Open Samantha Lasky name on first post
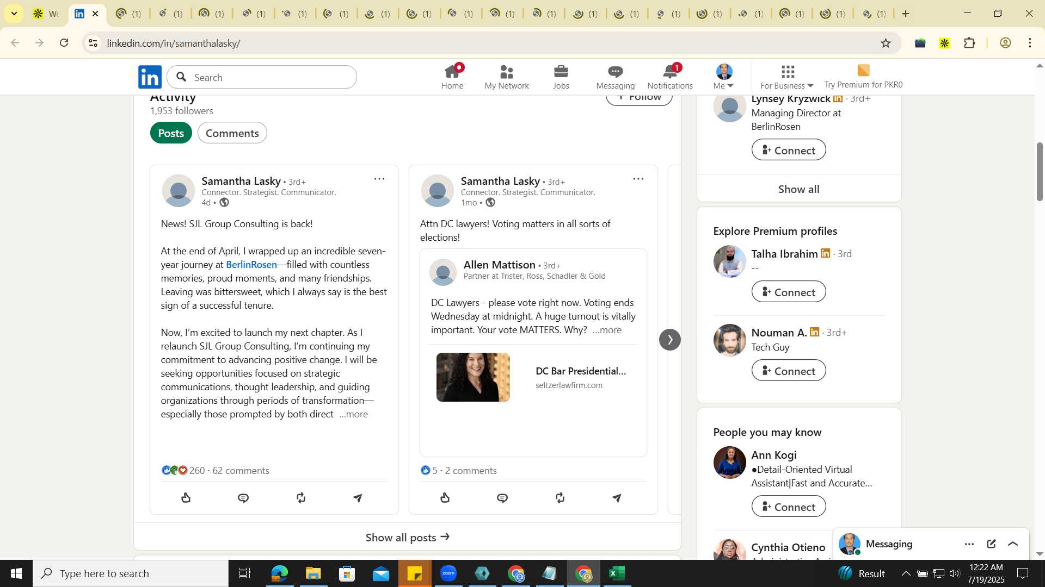 point(241,181)
